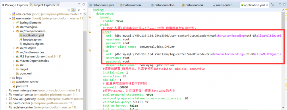The height and width of the screenshot is (110, 287).
Task: Click the target folder icon
Action: [17, 69]
